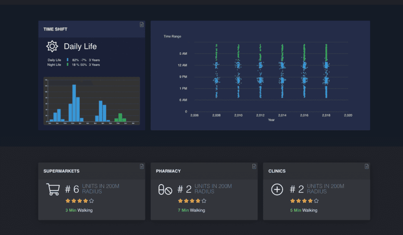403x235 pixels.
Task: Open the report icon on the Supermarkets card
Action: (x=142, y=167)
